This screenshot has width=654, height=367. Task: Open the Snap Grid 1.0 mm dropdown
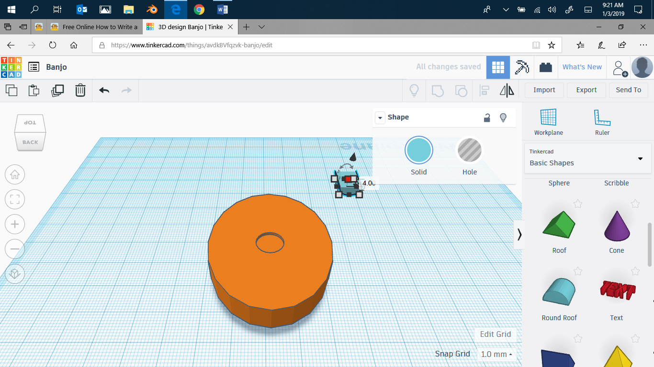pyautogui.click(x=496, y=354)
